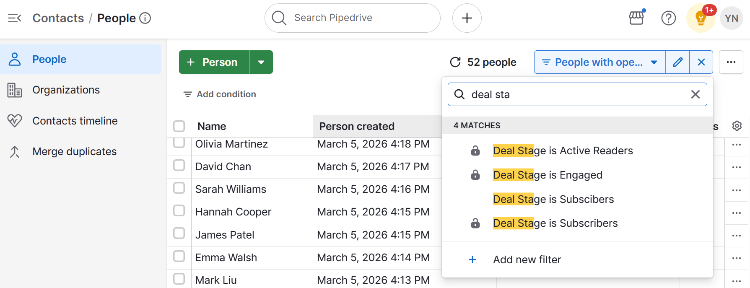Image resolution: width=750 pixels, height=288 pixels.
Task: Clear the applied filter with the X
Action: click(701, 62)
